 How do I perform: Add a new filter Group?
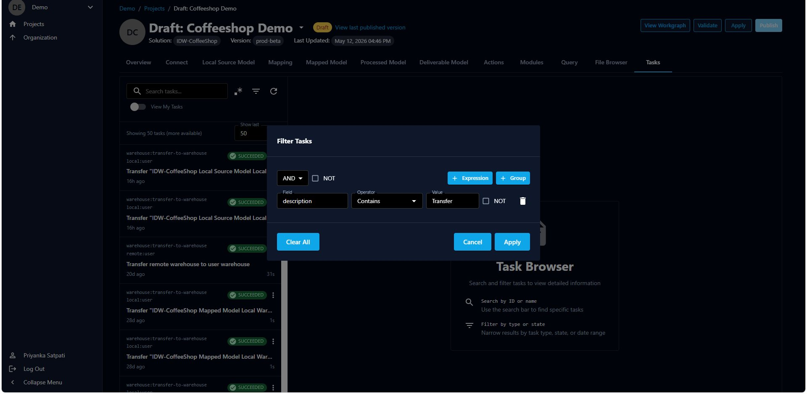click(x=513, y=178)
